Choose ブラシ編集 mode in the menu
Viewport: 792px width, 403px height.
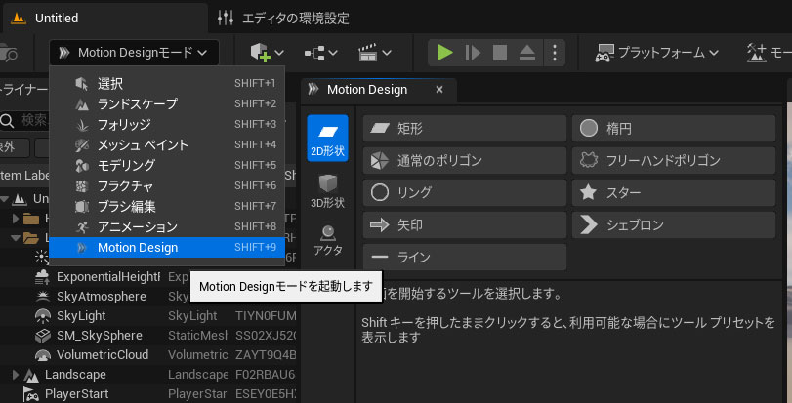pyautogui.click(x=167, y=206)
